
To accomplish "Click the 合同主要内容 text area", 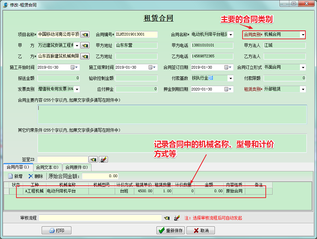I will pos(172,114).
